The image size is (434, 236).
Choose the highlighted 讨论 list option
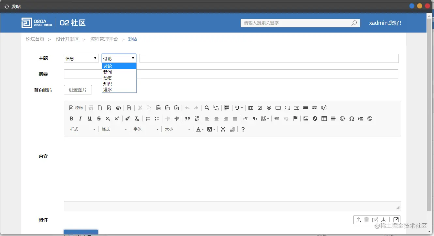(x=119, y=66)
